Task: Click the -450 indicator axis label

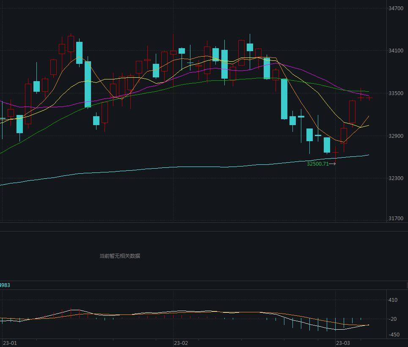Action: (393, 335)
